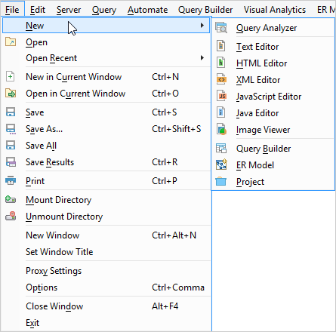
Task: Select the Project folder icon
Action: tap(221, 181)
